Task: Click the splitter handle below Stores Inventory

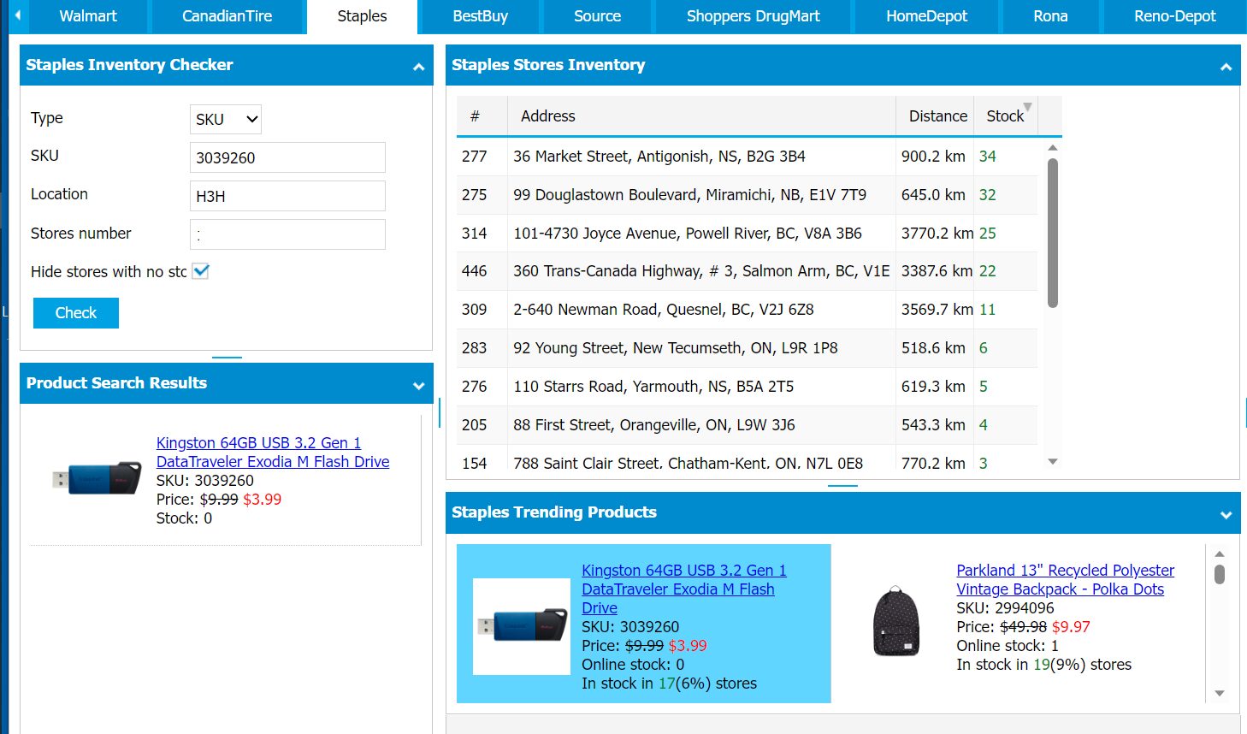Action: pyautogui.click(x=842, y=486)
